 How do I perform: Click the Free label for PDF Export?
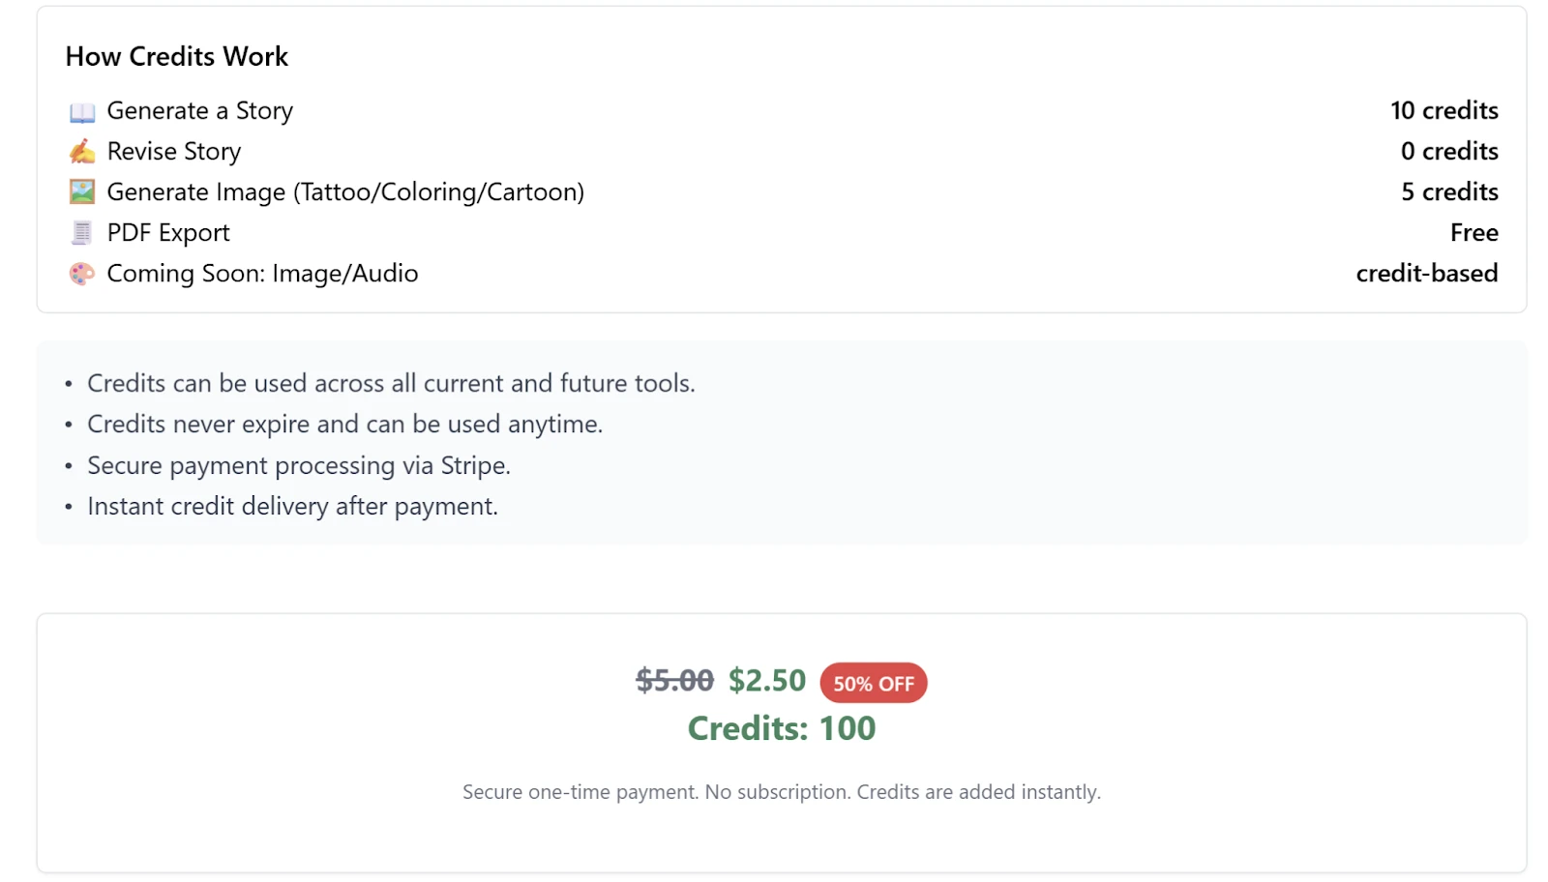point(1474,233)
